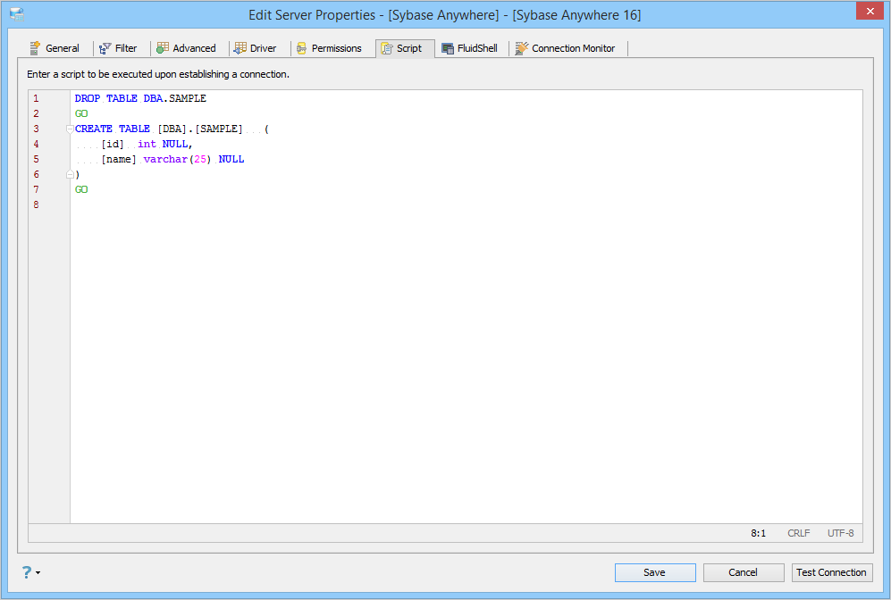Image resolution: width=891 pixels, height=600 pixels.
Task: Click SAMPLE in the DROP TABLE line
Action: point(188,98)
